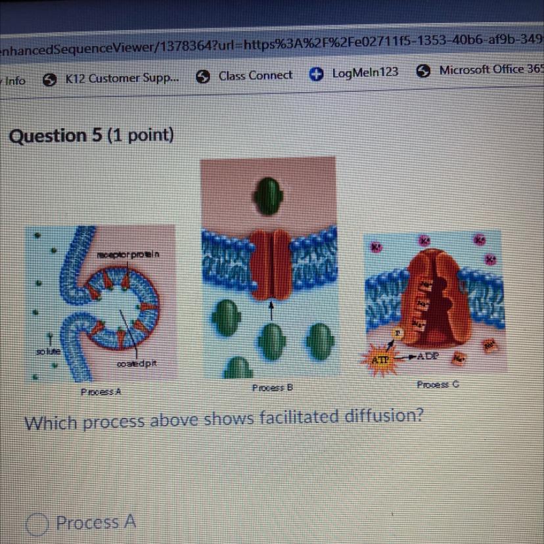Click the ATP starburst in Process C

(x=380, y=360)
